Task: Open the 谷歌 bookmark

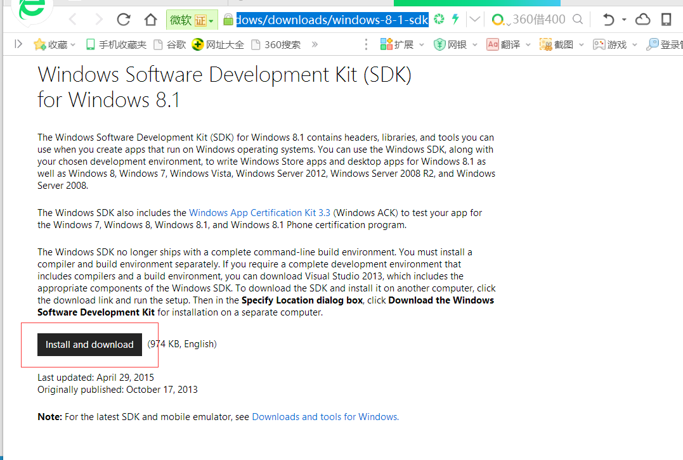Action: [170, 44]
